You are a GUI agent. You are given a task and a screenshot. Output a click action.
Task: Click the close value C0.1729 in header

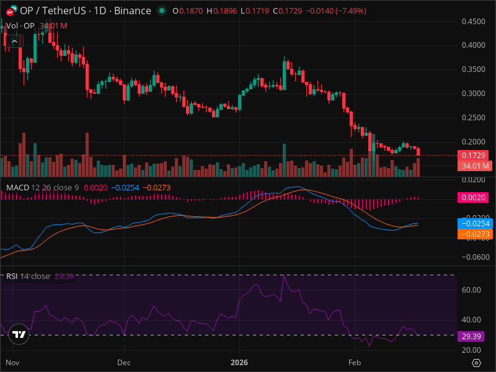coord(288,11)
